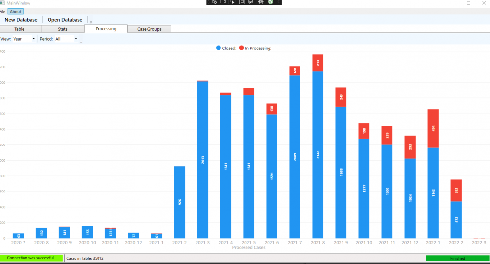Expand the filter toolbar overflow arrow
The height and width of the screenshot is (264, 490).
coord(81,41)
